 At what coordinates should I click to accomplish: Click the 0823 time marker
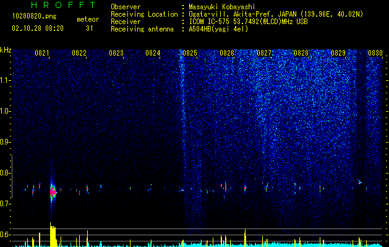pyautogui.click(x=116, y=53)
